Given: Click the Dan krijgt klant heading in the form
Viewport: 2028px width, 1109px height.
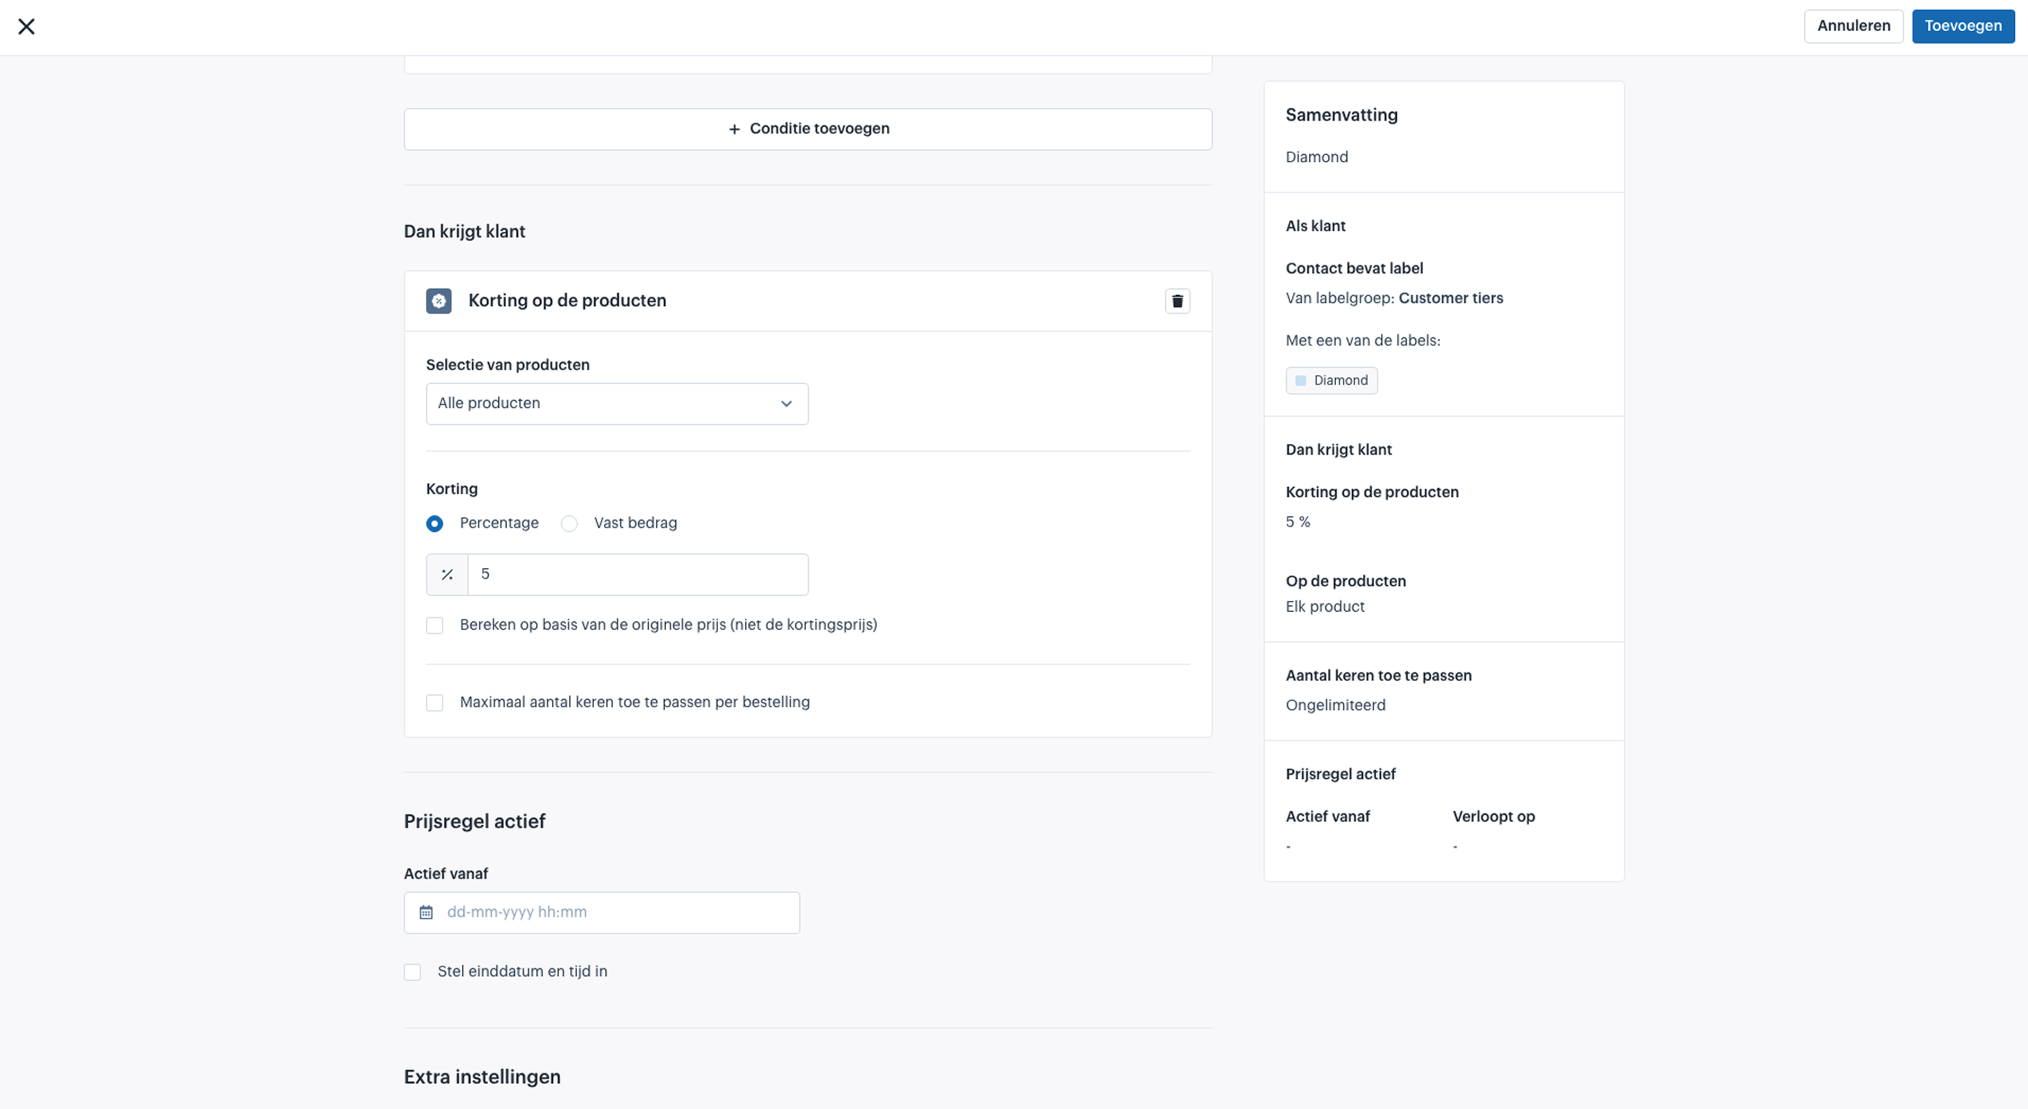Looking at the screenshot, I should [x=464, y=232].
